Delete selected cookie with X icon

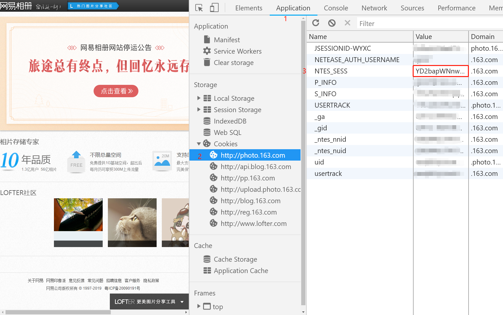(347, 23)
